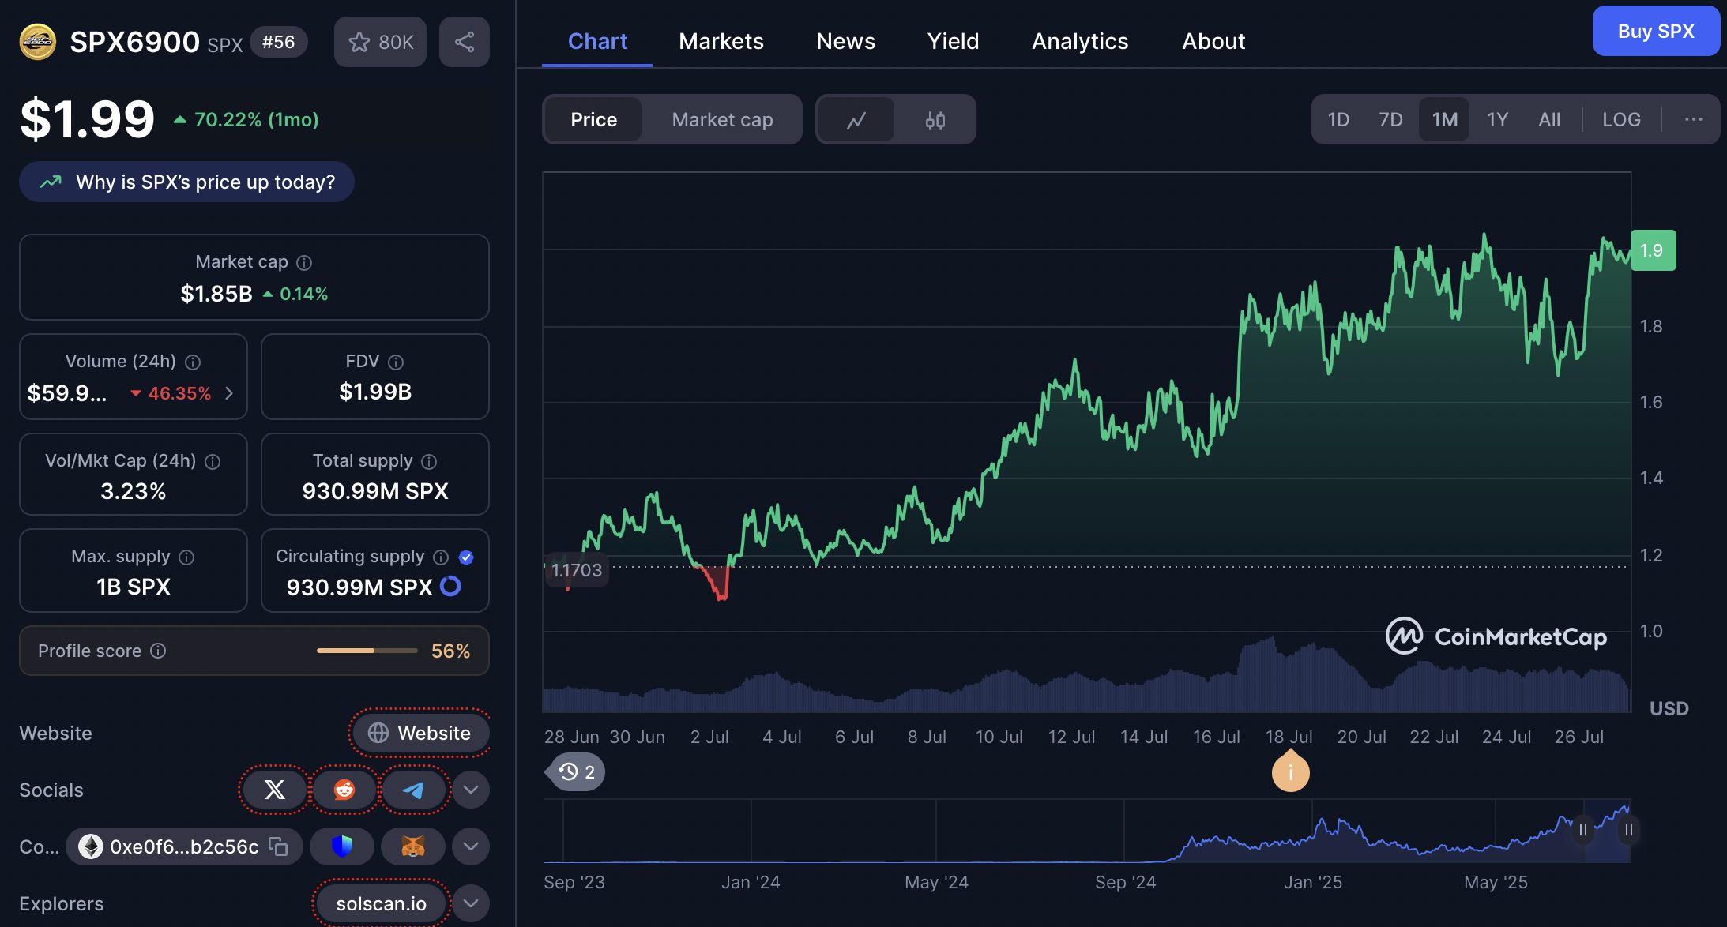
Task: Click the Buy SPX button
Action: tap(1656, 31)
